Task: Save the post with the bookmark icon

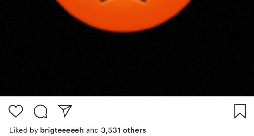Action: pyautogui.click(x=240, y=111)
